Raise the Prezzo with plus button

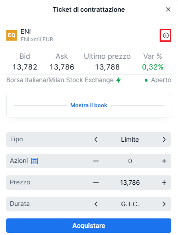(x=164, y=183)
